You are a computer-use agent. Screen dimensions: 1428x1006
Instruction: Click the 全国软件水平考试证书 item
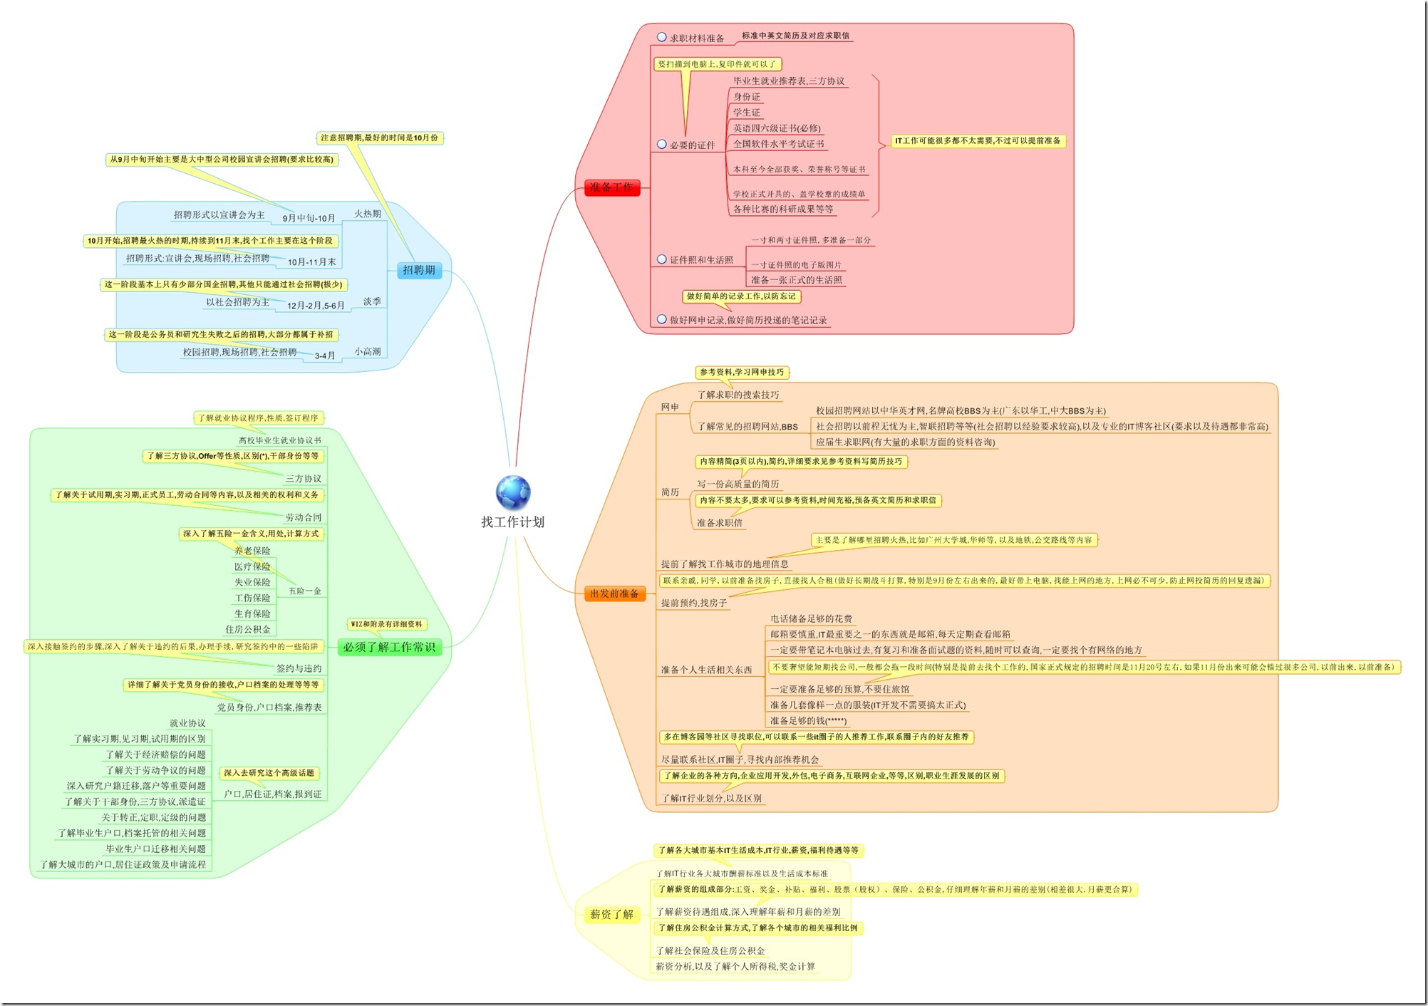tap(779, 144)
